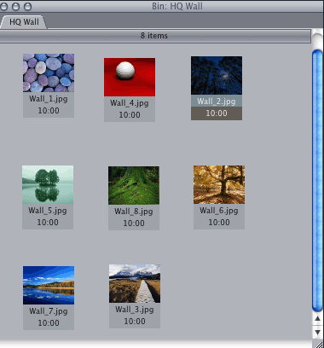Click the 10:00 duration under Wall_2.jpg

pyautogui.click(x=217, y=113)
